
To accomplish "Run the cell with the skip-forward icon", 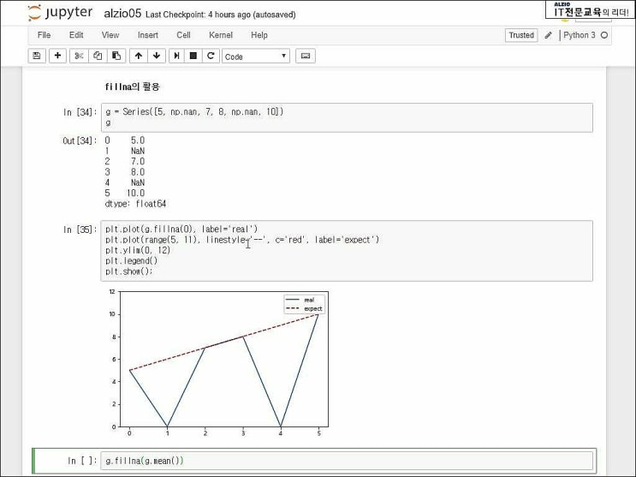I will pyautogui.click(x=176, y=56).
